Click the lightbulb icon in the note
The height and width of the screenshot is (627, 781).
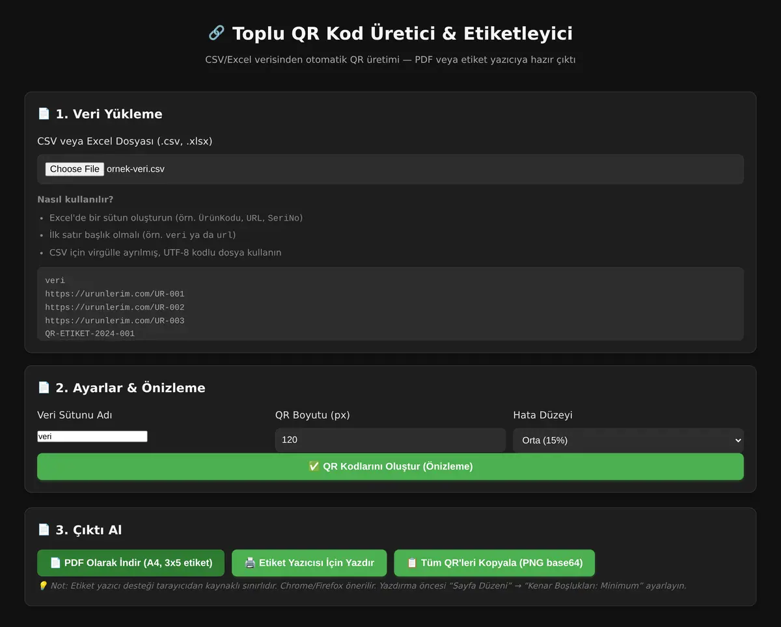(43, 585)
